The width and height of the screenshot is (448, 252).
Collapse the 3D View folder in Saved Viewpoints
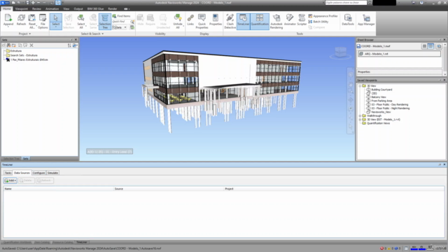tap(360, 85)
